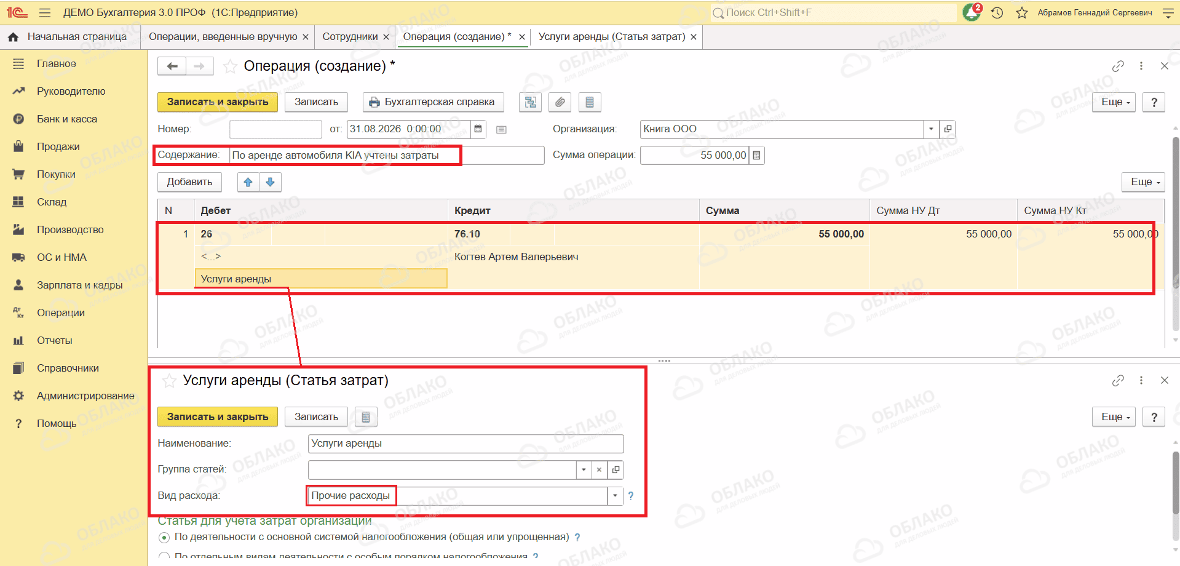Go forward with the right arrow button
The width and height of the screenshot is (1180, 566).
click(x=199, y=66)
